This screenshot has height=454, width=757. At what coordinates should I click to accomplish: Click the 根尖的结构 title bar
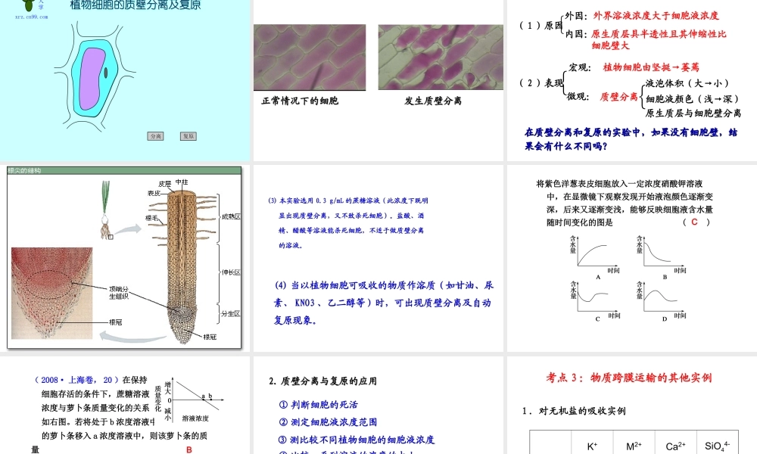tap(124, 170)
